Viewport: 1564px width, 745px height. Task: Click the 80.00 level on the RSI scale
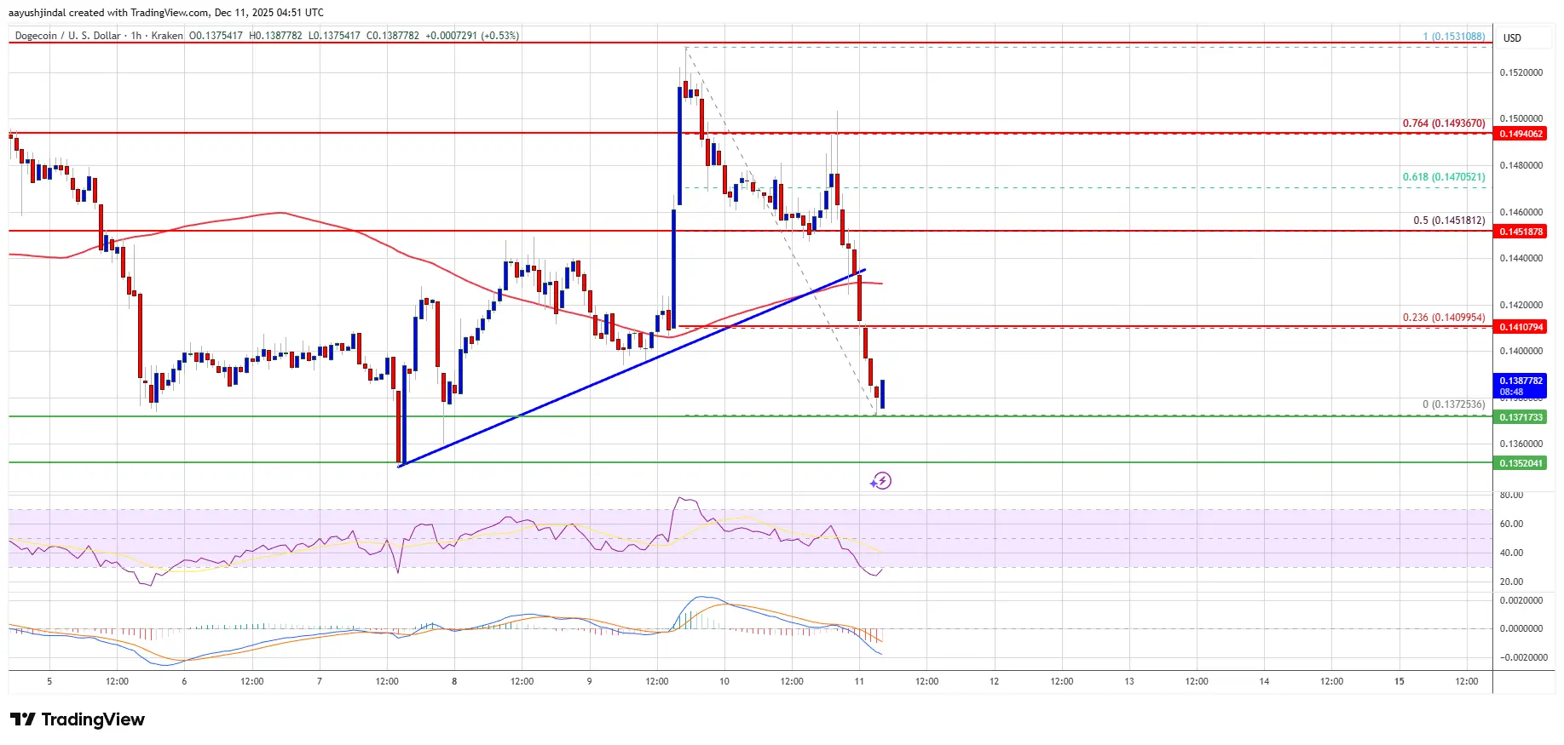pyautogui.click(x=1511, y=495)
